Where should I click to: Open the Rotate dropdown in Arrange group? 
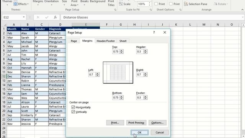coord(220,4)
